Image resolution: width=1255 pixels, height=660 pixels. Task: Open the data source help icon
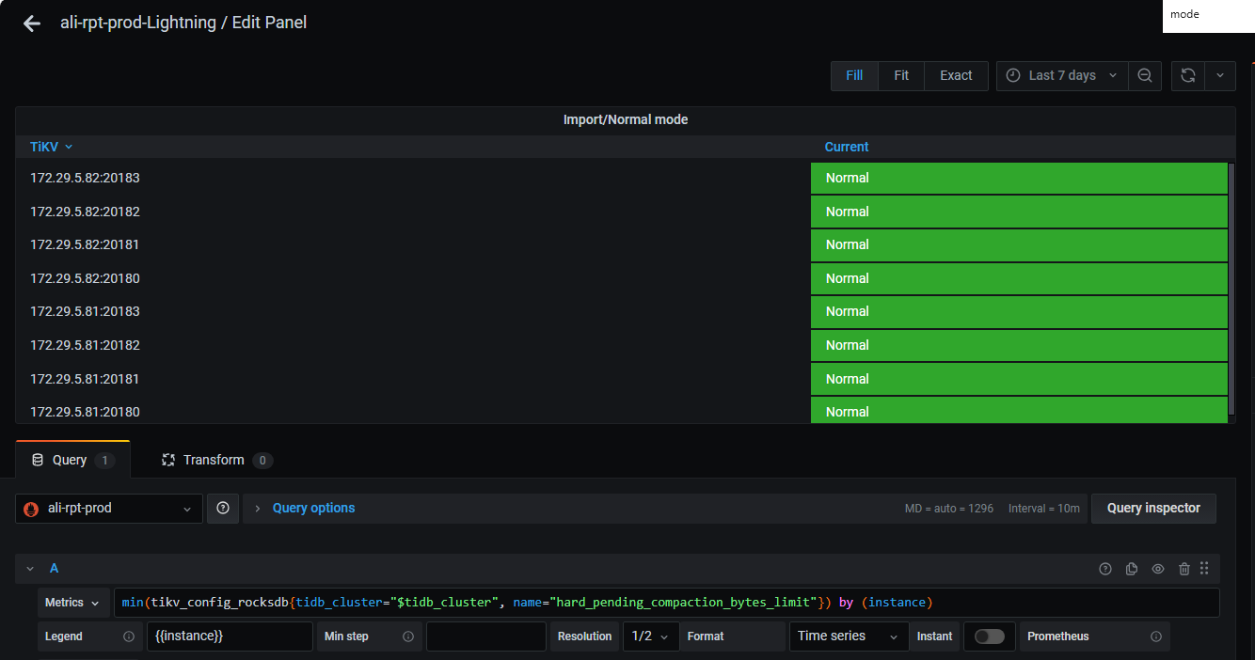pyautogui.click(x=223, y=508)
